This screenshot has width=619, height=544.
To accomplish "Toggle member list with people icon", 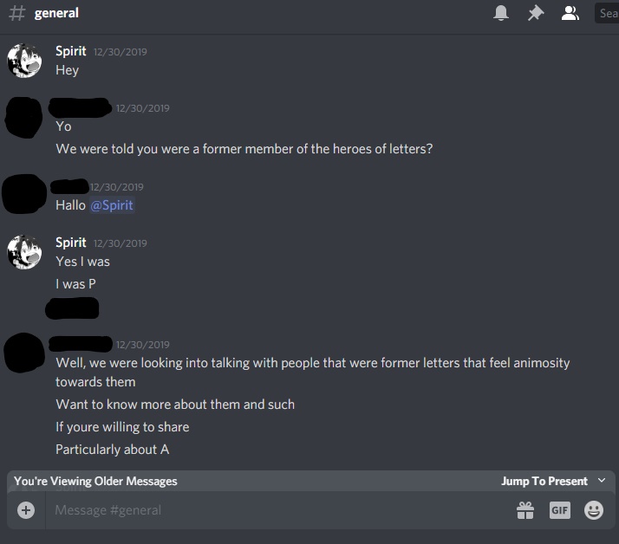I will 570,13.
